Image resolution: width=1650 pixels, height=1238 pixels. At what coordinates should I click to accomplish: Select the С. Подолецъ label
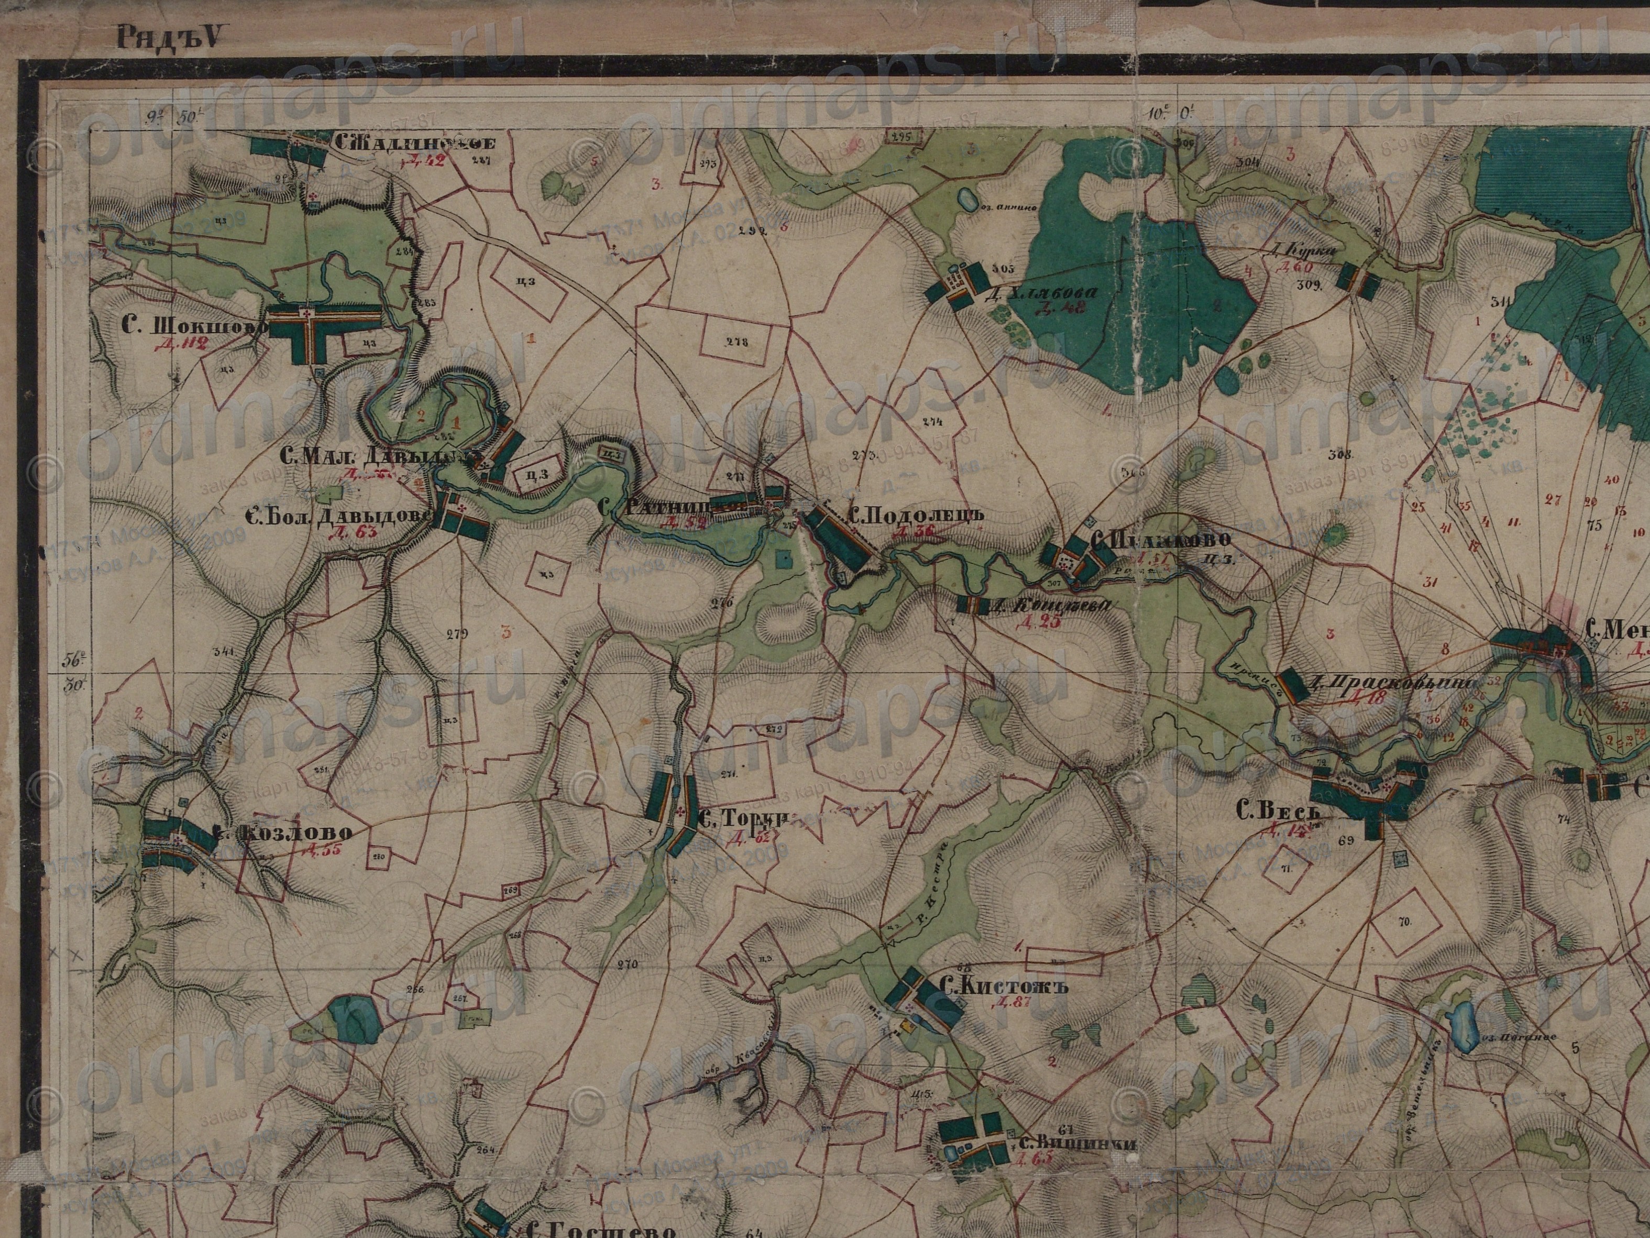click(917, 514)
